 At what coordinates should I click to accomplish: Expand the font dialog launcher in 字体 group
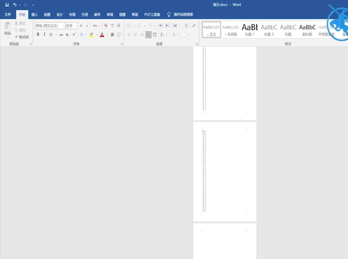pyautogui.click(x=122, y=44)
